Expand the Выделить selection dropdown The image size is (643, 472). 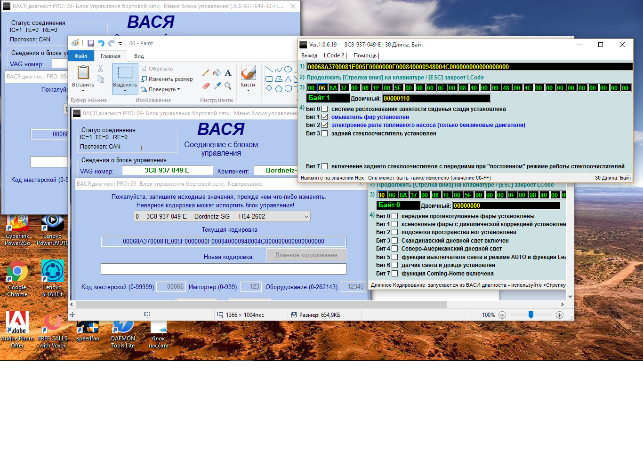coord(125,90)
